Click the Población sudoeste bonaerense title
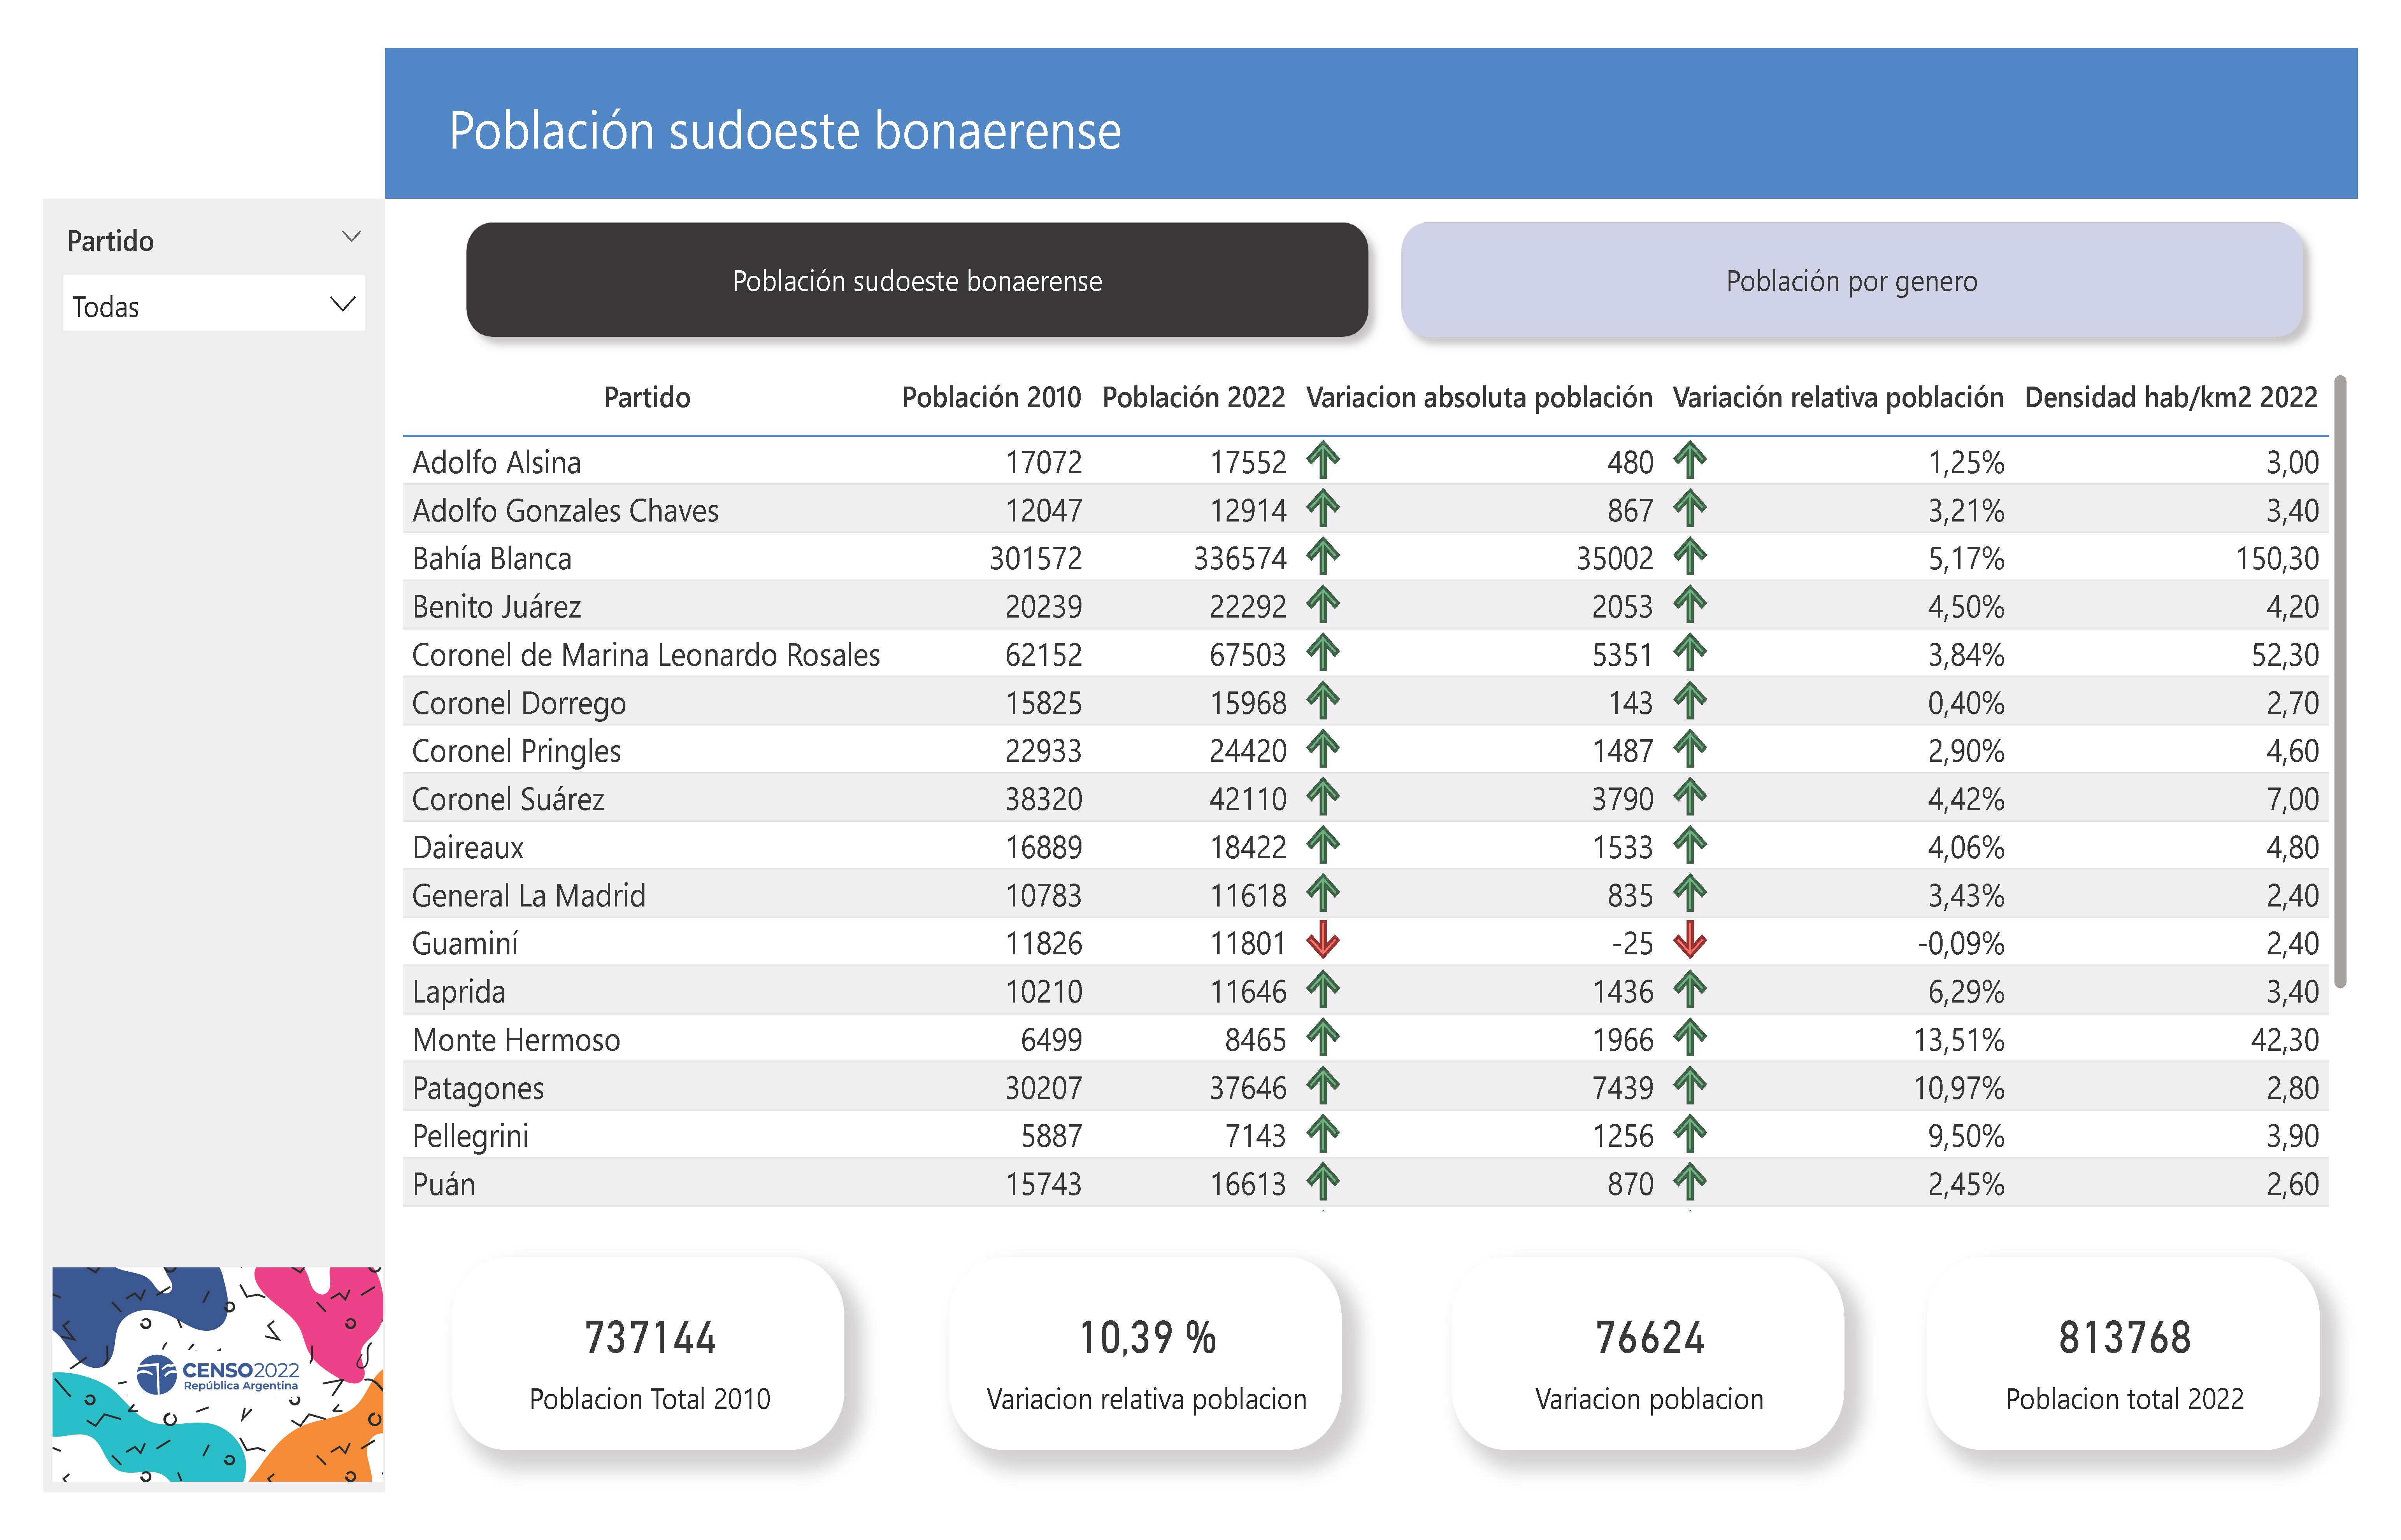Screen dimensions: 2401x1540 (x=785, y=131)
